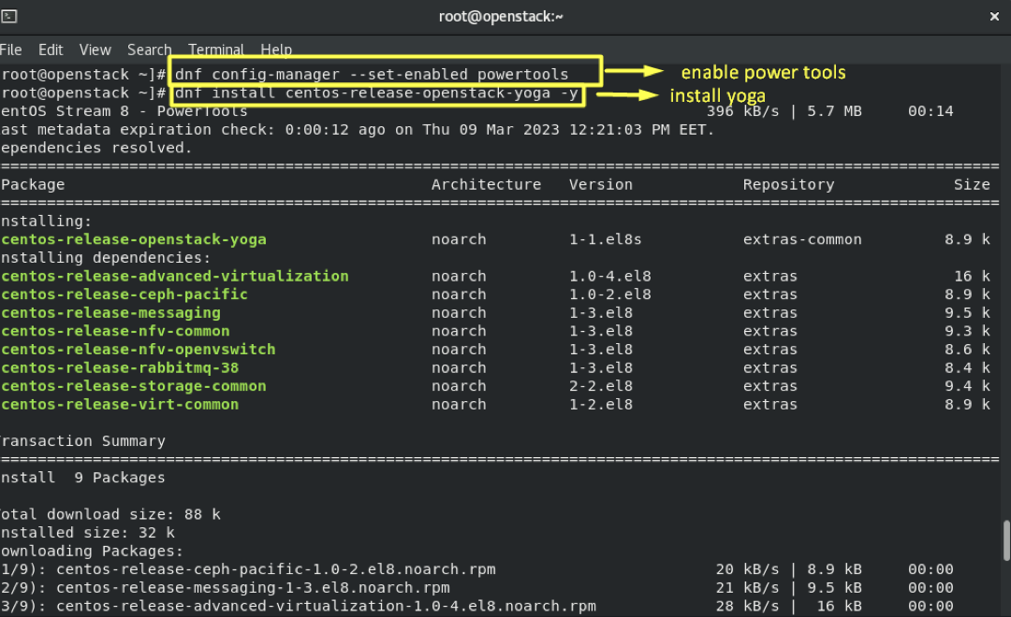Open the View menu
This screenshot has width=1011, height=617.
click(95, 50)
